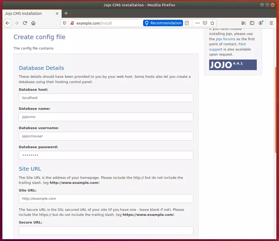The width and height of the screenshot is (279, 241).
Task: Click the Create config file heading
Action: (x=39, y=37)
